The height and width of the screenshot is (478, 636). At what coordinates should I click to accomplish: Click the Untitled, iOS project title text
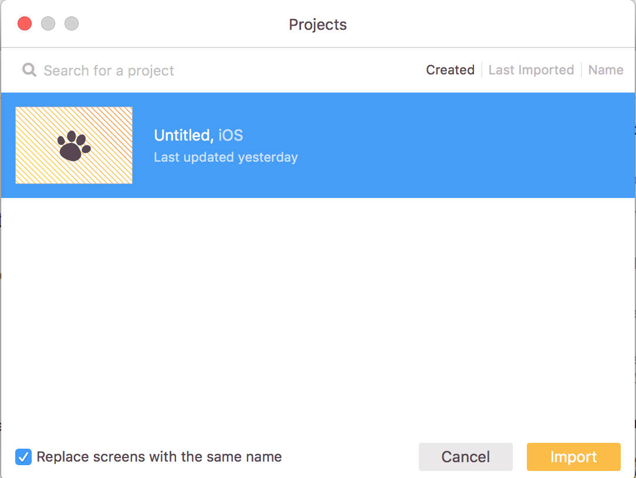(198, 135)
